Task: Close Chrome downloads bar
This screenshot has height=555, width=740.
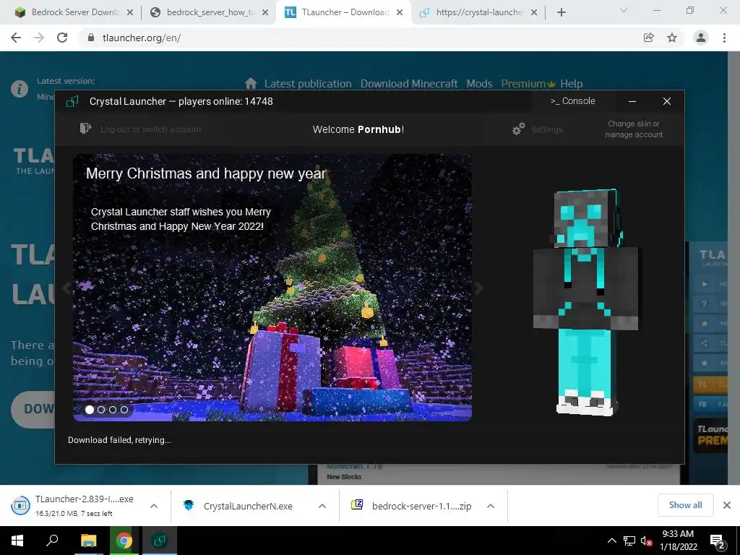Action: 727,505
